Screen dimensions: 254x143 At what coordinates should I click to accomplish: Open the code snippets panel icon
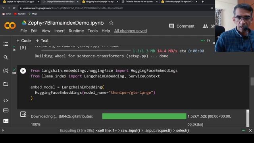[6, 100]
